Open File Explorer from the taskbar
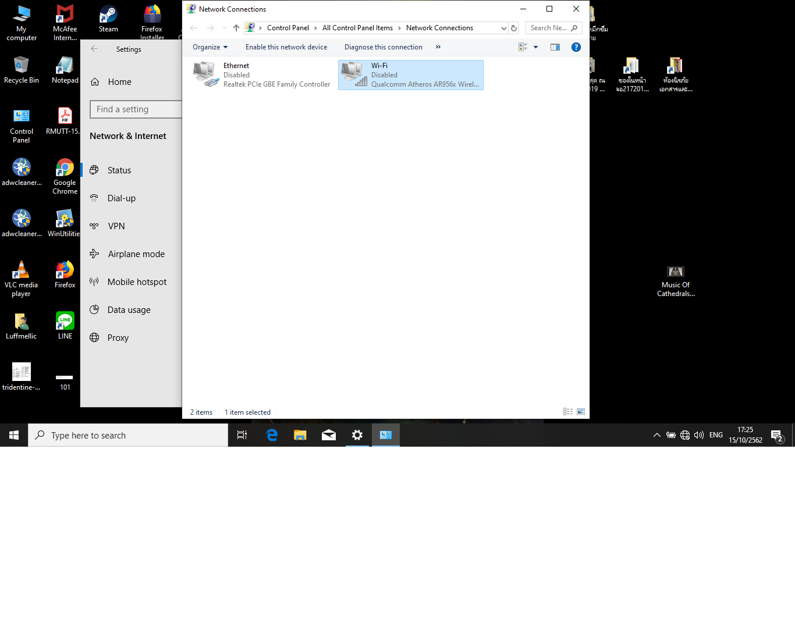Viewport: 795px width, 620px height. pyautogui.click(x=300, y=435)
